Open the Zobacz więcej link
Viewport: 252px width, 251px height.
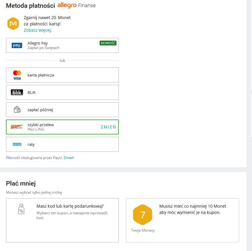(x=37, y=30)
